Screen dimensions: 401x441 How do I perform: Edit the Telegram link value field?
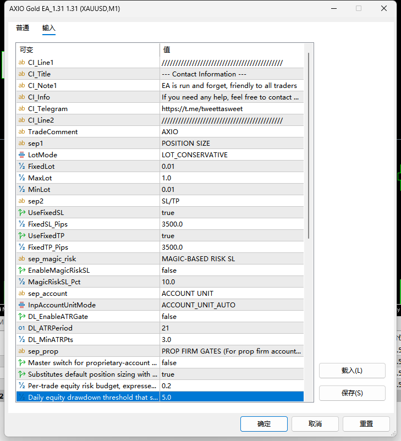coord(232,108)
